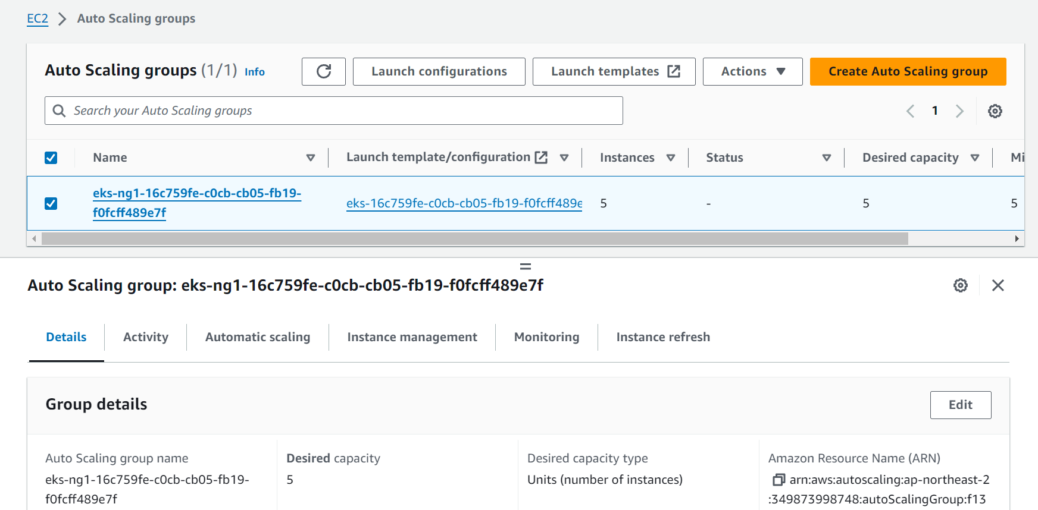
Task: Sort by Name column arrow
Action: point(311,158)
